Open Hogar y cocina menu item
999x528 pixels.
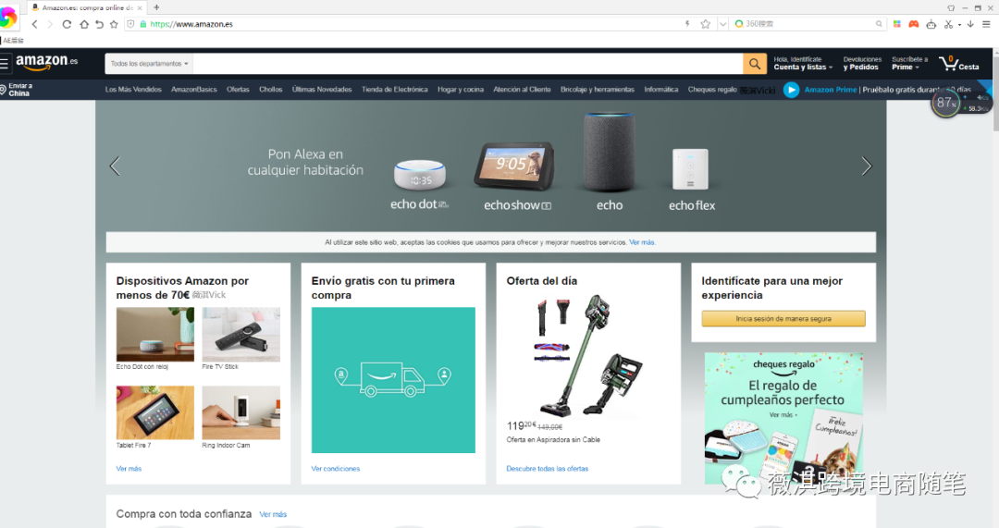[x=460, y=90]
